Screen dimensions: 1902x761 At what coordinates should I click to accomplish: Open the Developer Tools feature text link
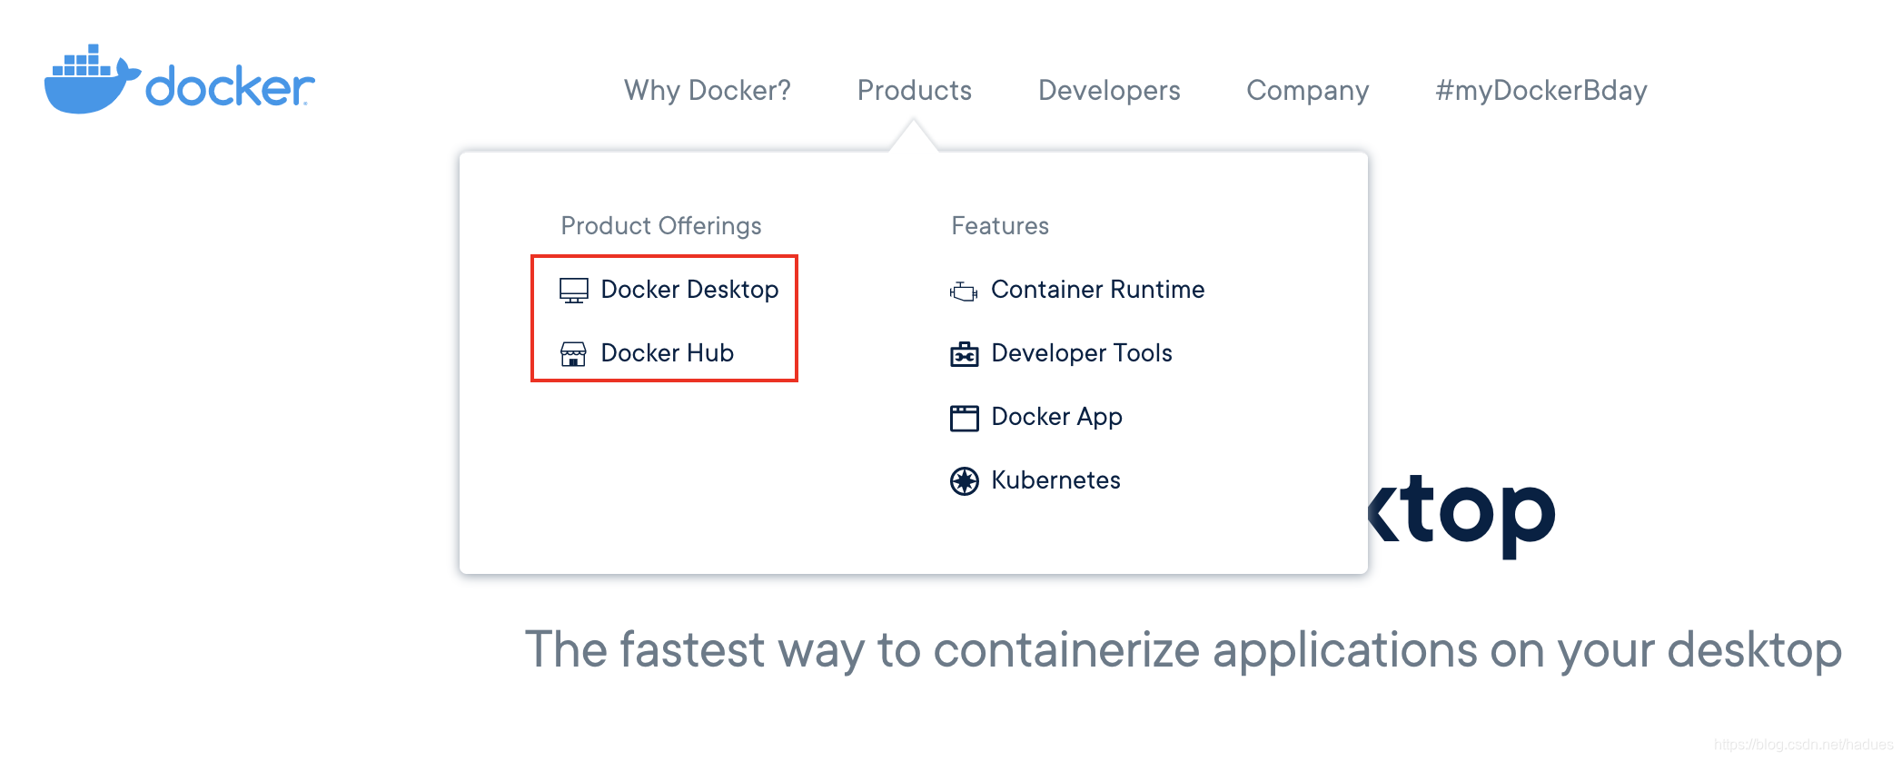click(1081, 352)
